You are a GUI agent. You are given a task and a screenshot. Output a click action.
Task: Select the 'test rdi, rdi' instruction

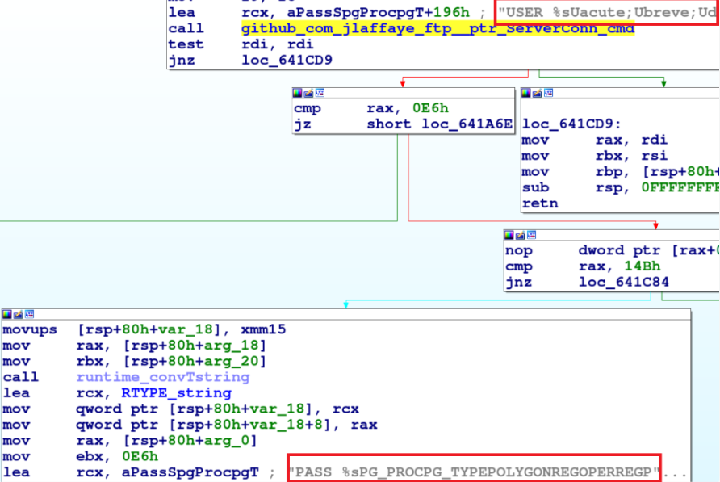pyautogui.click(x=241, y=44)
